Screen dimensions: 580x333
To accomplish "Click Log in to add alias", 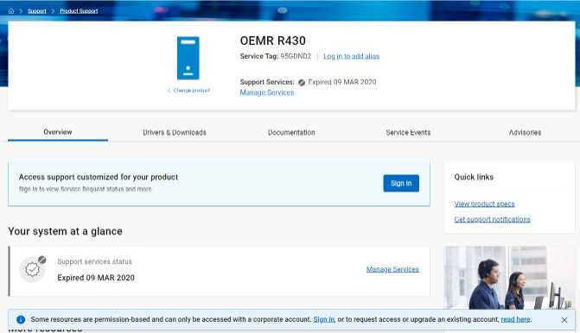I will 352,56.
